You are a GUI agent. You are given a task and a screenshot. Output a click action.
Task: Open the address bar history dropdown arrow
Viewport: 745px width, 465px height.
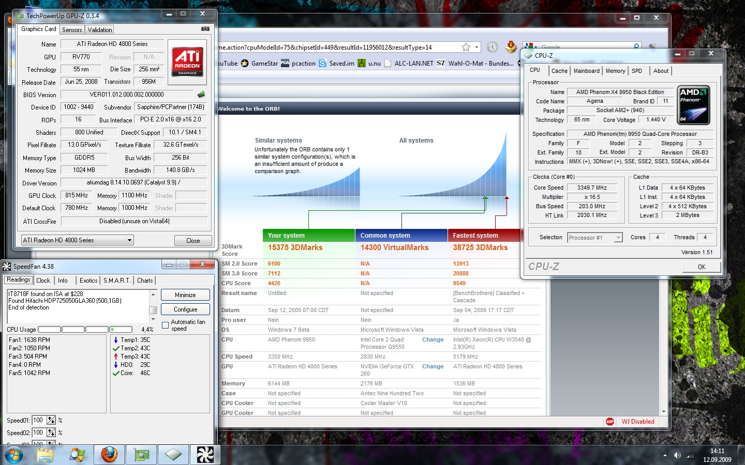click(476, 47)
